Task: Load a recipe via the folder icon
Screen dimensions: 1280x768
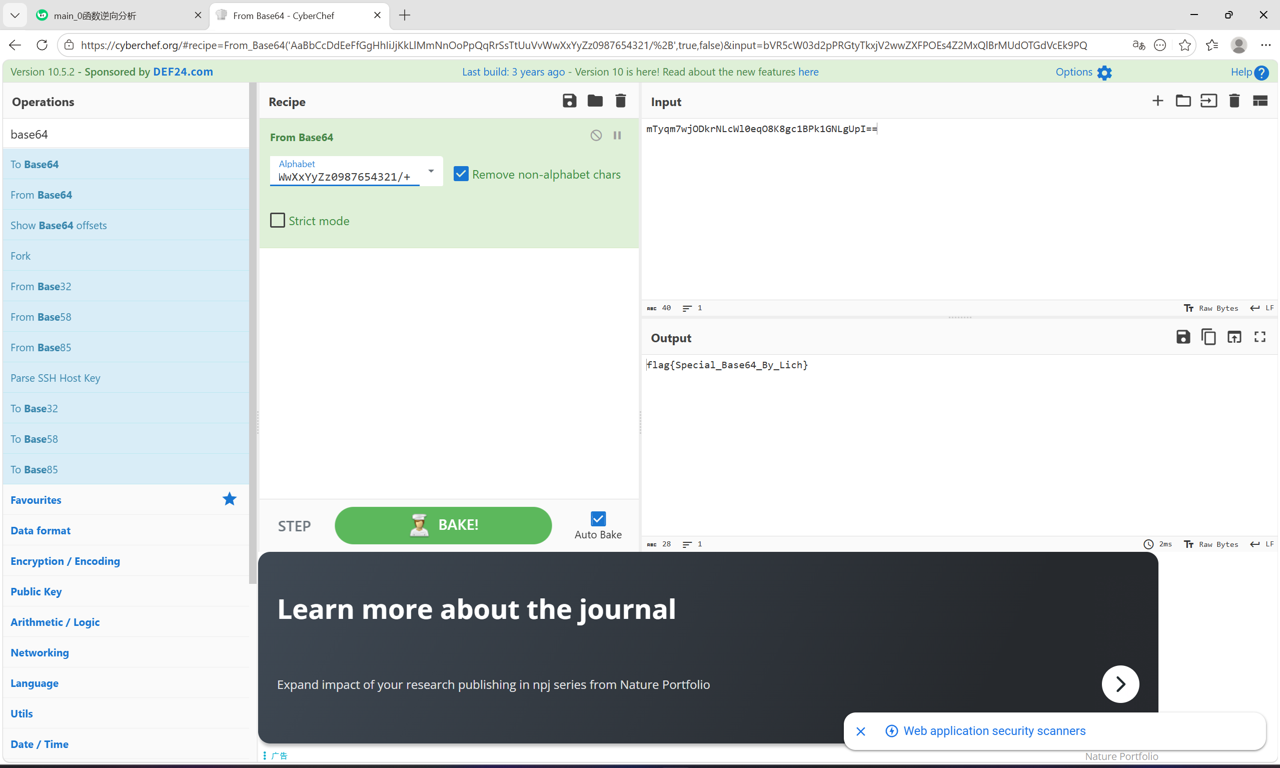Action: click(595, 101)
